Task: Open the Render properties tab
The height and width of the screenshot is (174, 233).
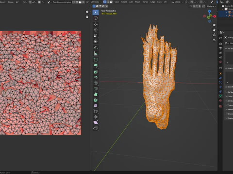Action: coord(220,44)
